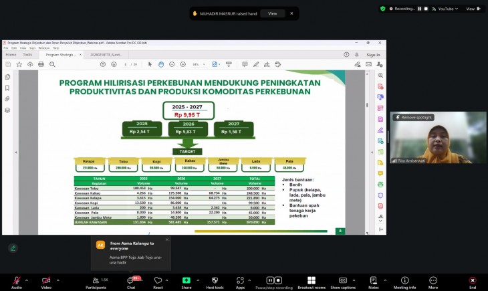Open the More menu
This screenshot has width=488, height=291.
(x=433, y=282)
